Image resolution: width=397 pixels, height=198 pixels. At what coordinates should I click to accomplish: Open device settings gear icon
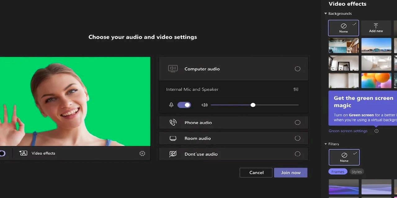(x=142, y=153)
